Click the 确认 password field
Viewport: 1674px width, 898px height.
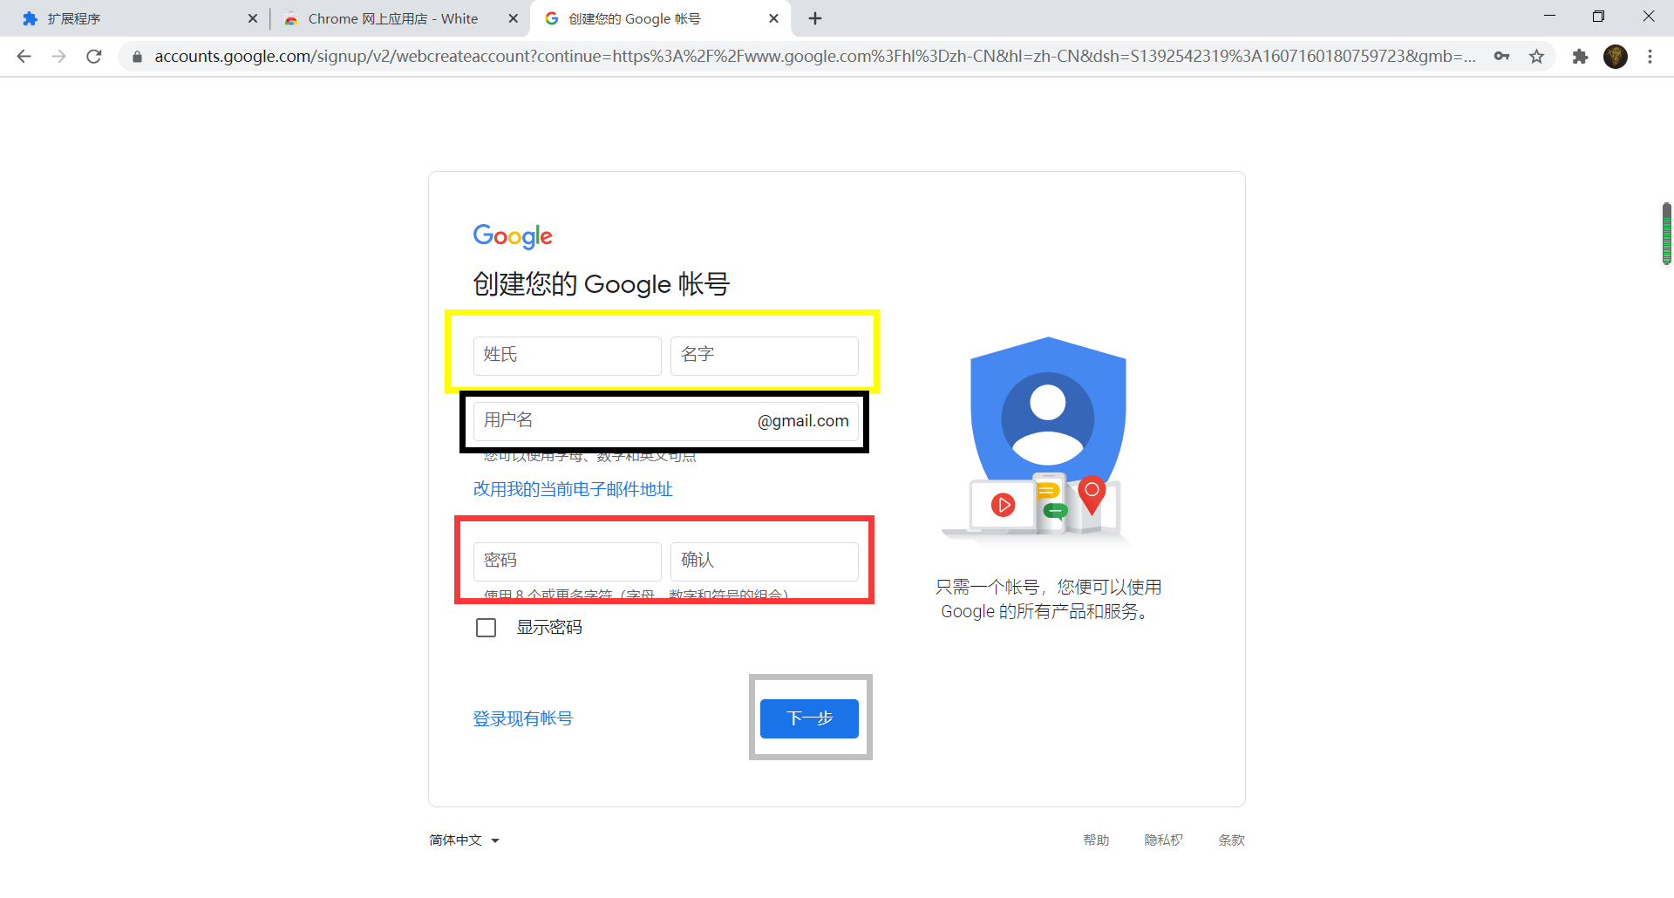tap(765, 561)
